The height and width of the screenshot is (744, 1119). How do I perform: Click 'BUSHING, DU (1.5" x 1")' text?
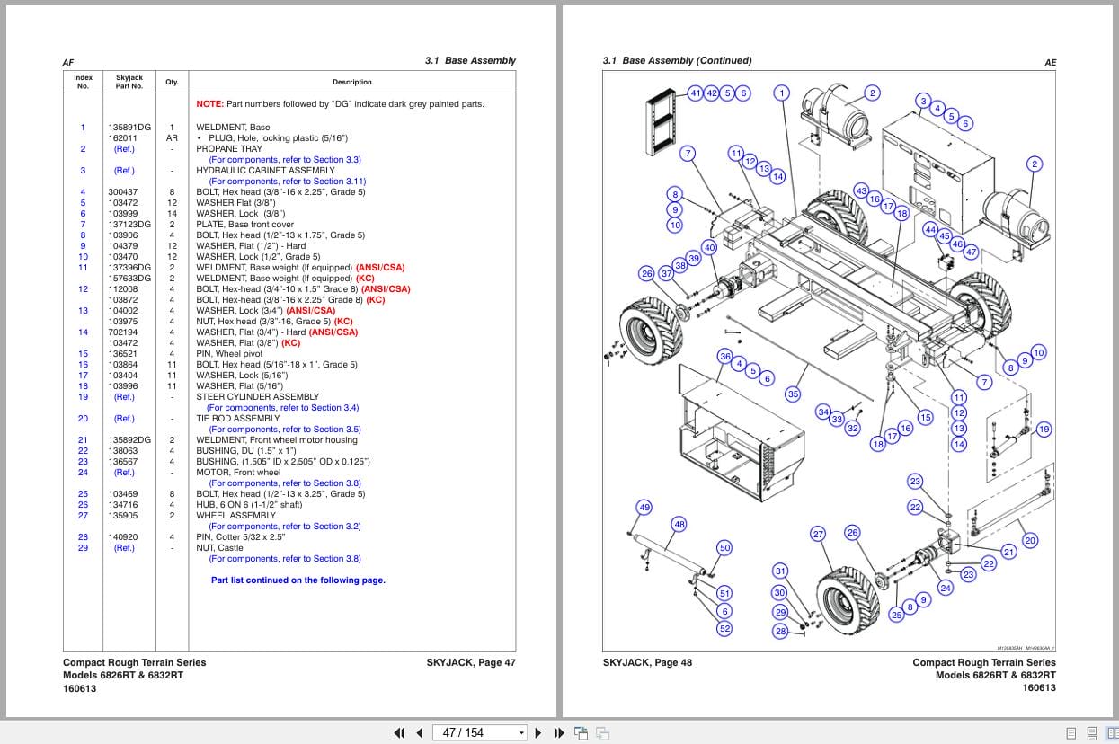(246, 451)
